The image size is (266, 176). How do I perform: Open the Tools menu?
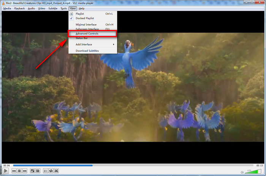[63, 8]
